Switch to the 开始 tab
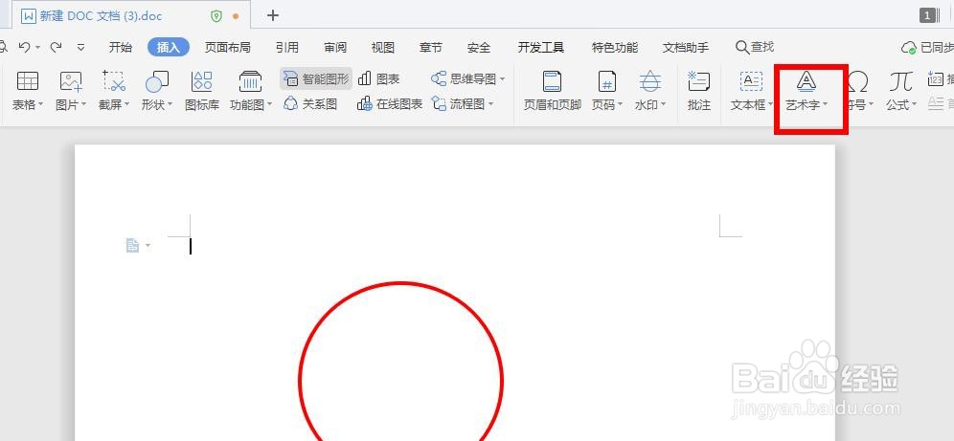954x441 pixels. 121,48
